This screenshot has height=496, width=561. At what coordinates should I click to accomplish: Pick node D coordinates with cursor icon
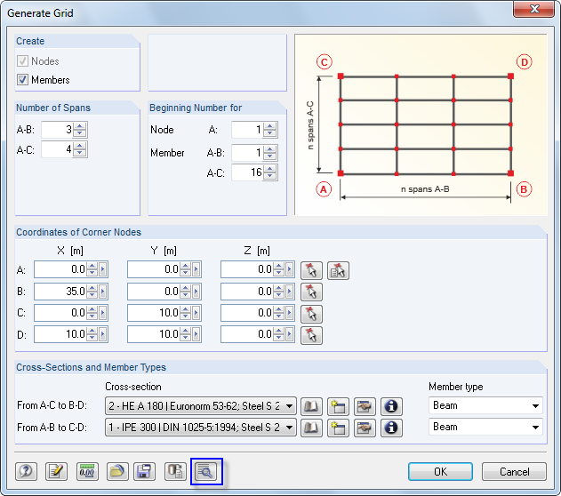[311, 335]
